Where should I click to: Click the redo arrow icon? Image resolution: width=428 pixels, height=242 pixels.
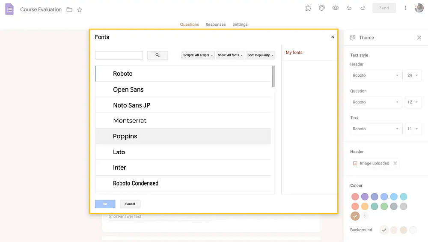point(363,8)
